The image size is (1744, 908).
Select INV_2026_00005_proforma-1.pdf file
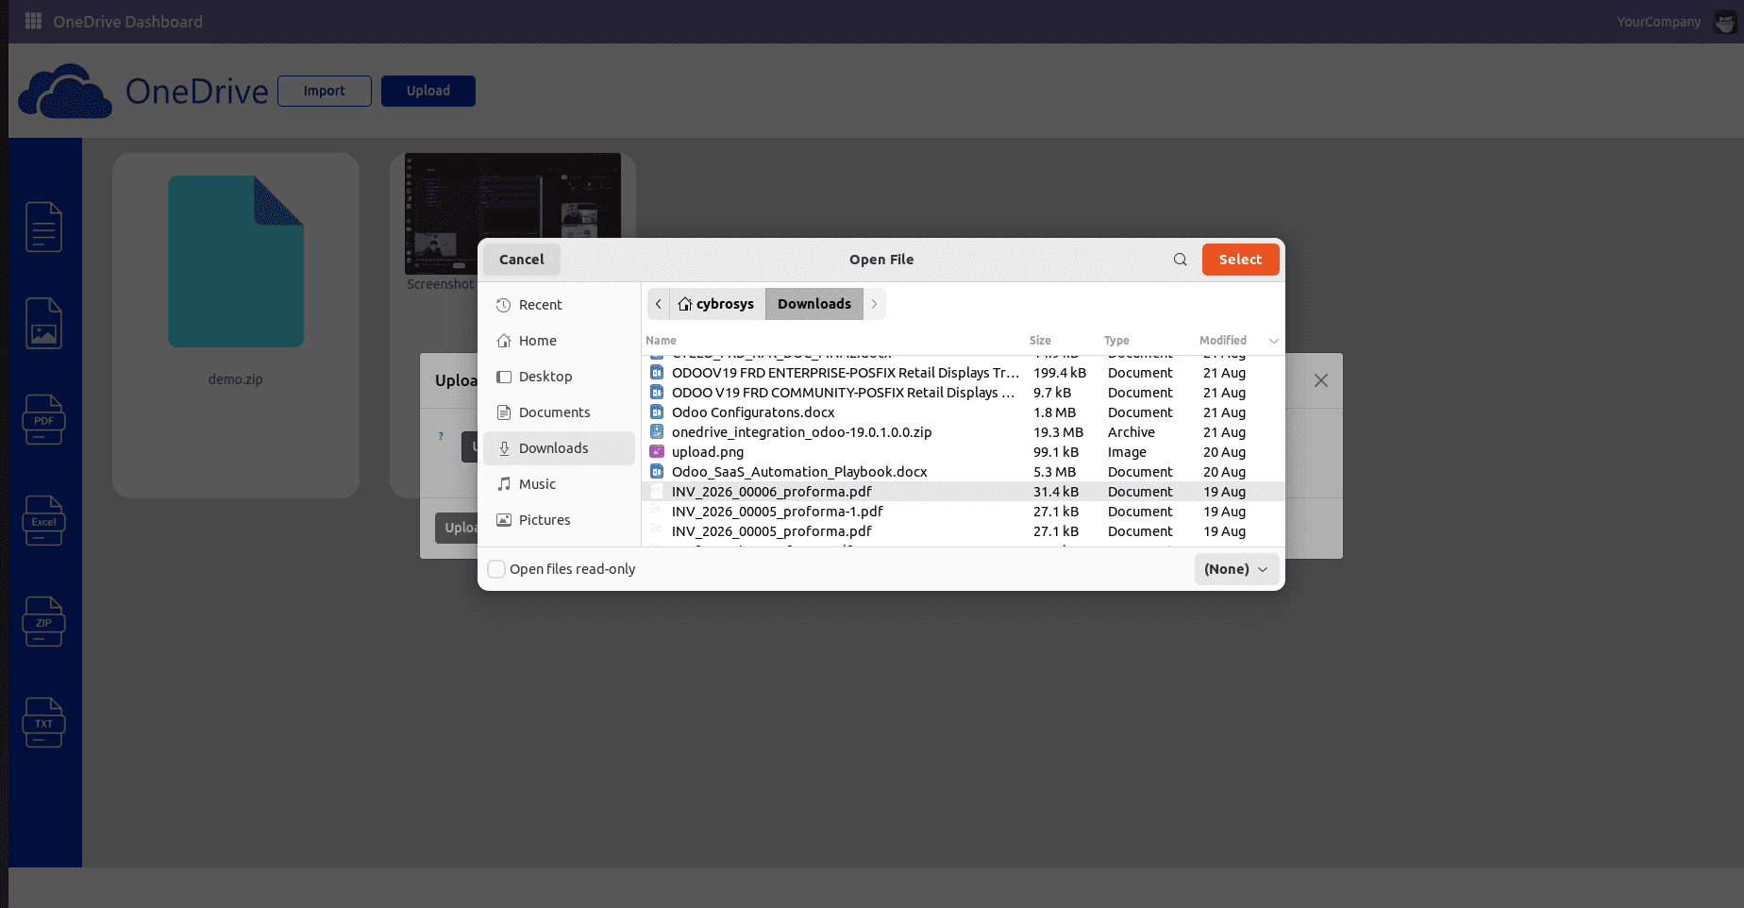[964, 512]
